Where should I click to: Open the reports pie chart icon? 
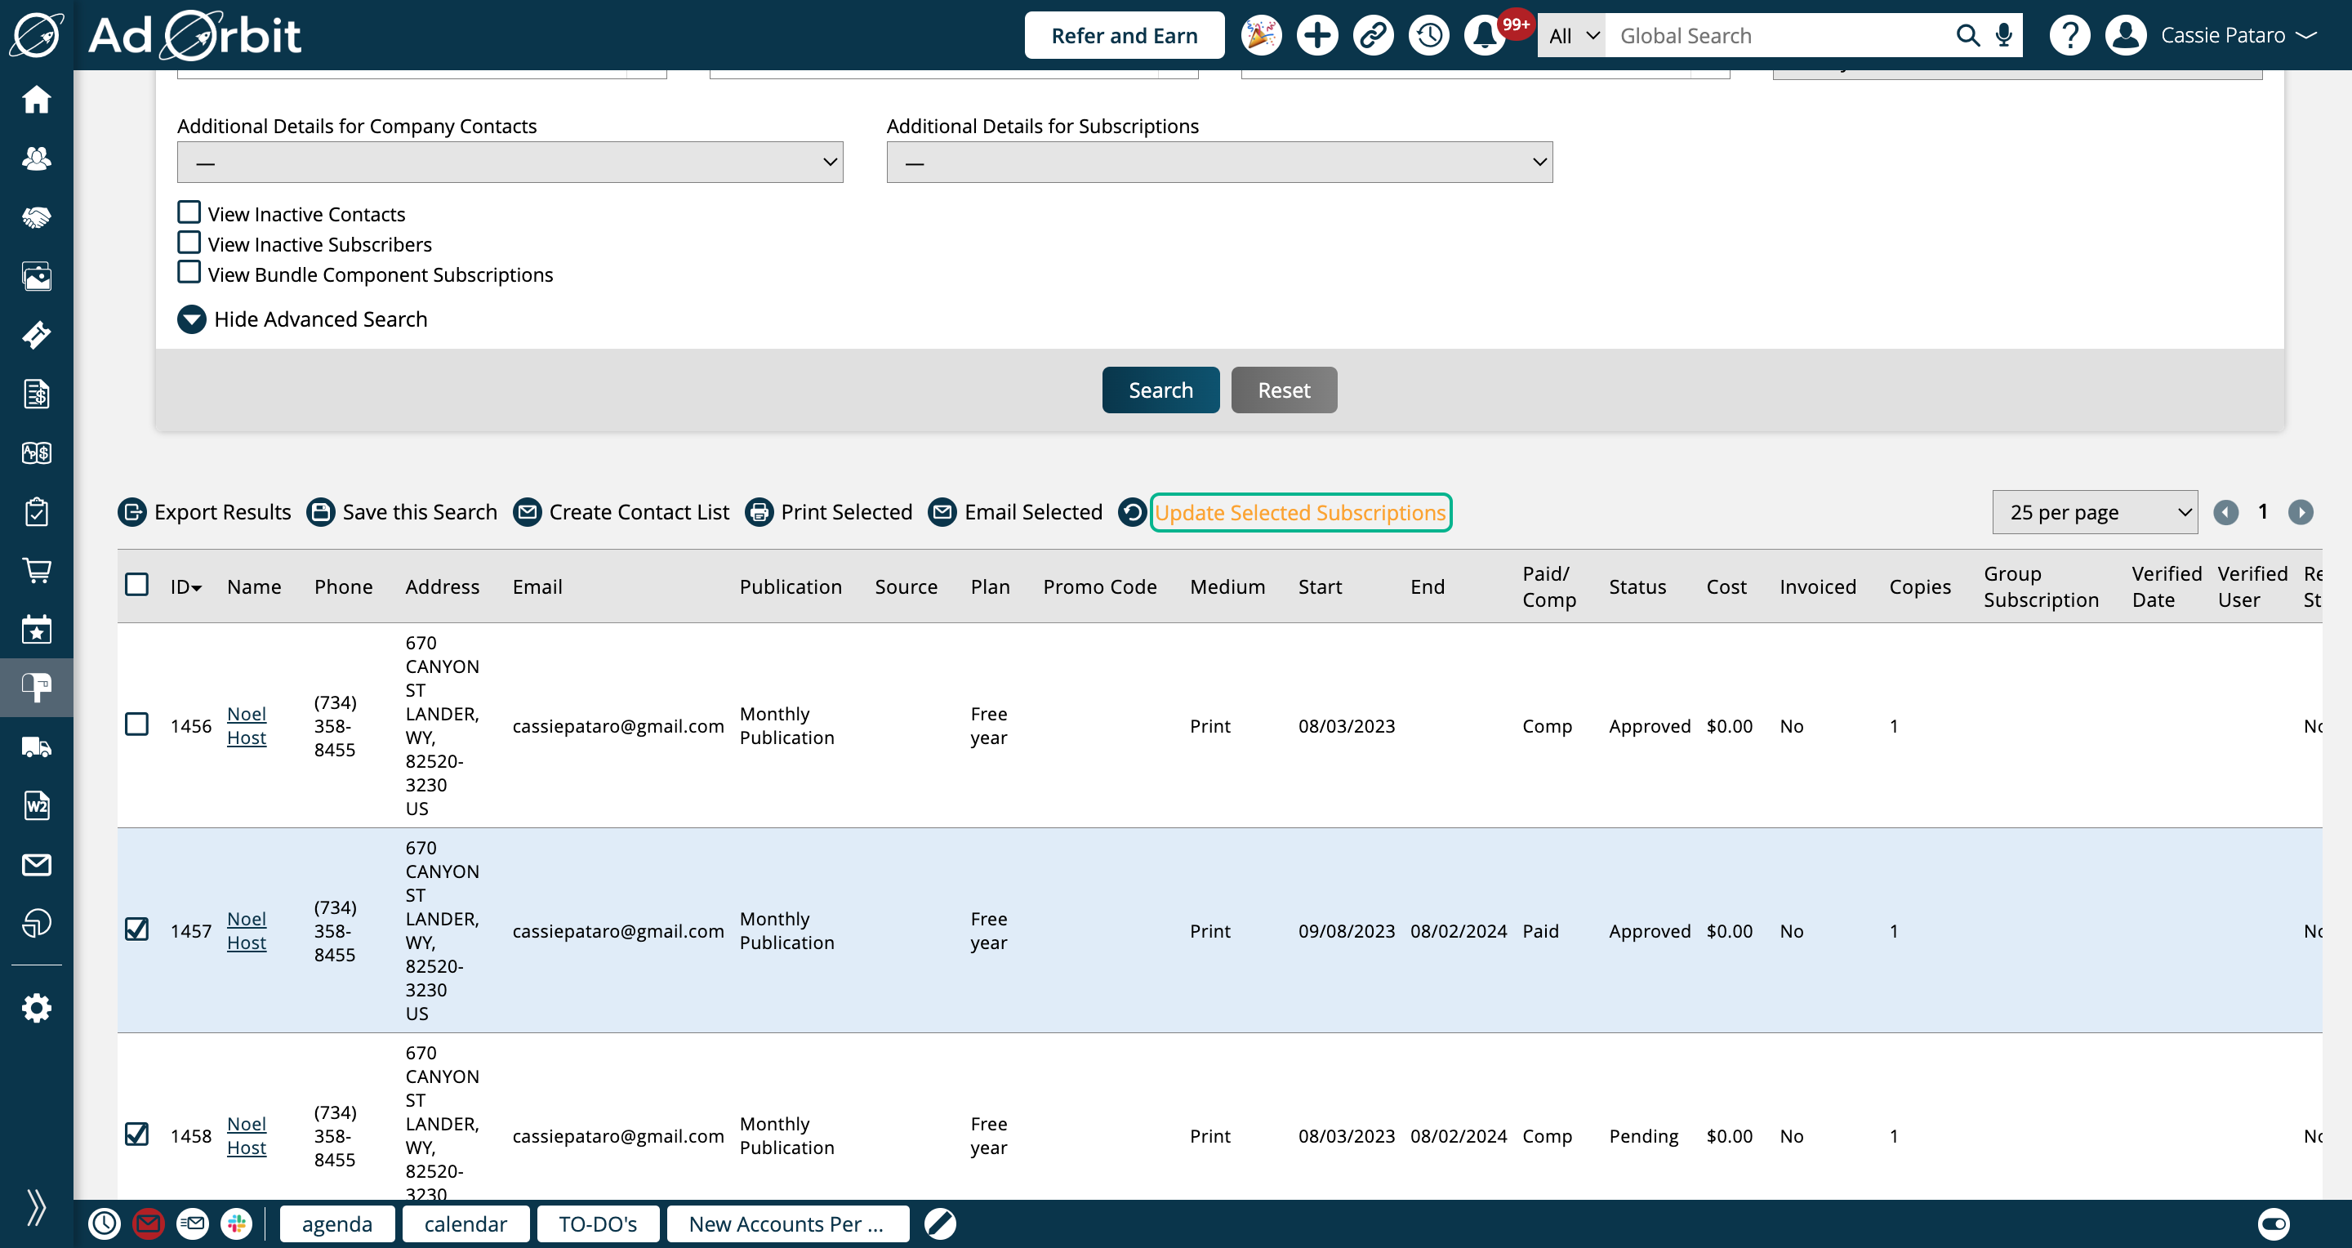[x=37, y=923]
